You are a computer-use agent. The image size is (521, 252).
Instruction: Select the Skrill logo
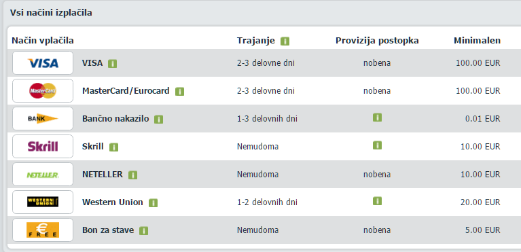tap(43, 146)
